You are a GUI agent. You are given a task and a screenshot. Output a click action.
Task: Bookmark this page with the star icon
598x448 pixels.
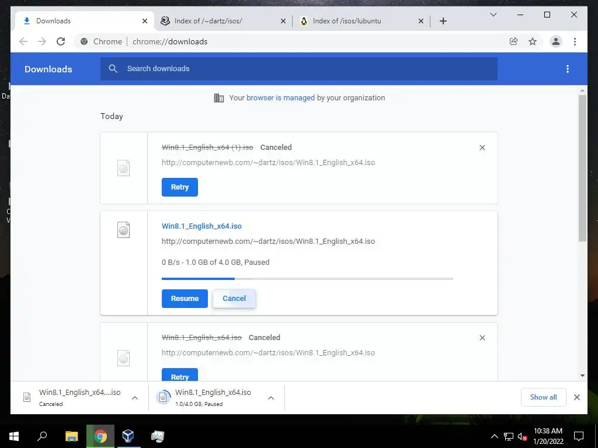533,41
